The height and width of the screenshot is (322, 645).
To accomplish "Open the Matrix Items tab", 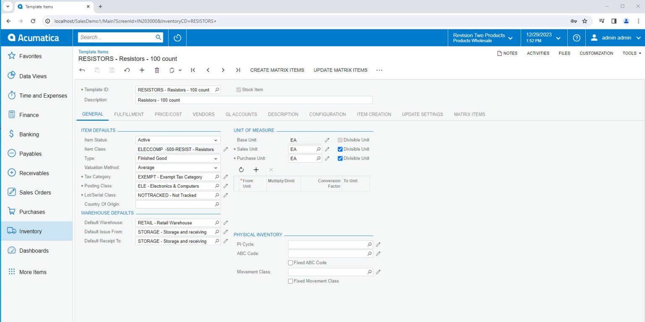I will pos(469,114).
